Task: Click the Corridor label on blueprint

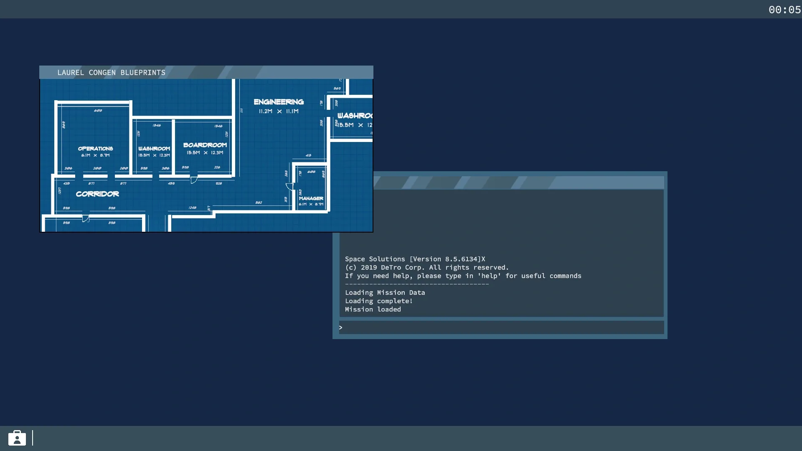Action: click(97, 194)
